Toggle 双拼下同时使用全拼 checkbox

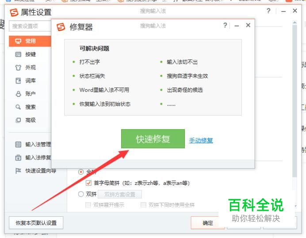pos(143,205)
